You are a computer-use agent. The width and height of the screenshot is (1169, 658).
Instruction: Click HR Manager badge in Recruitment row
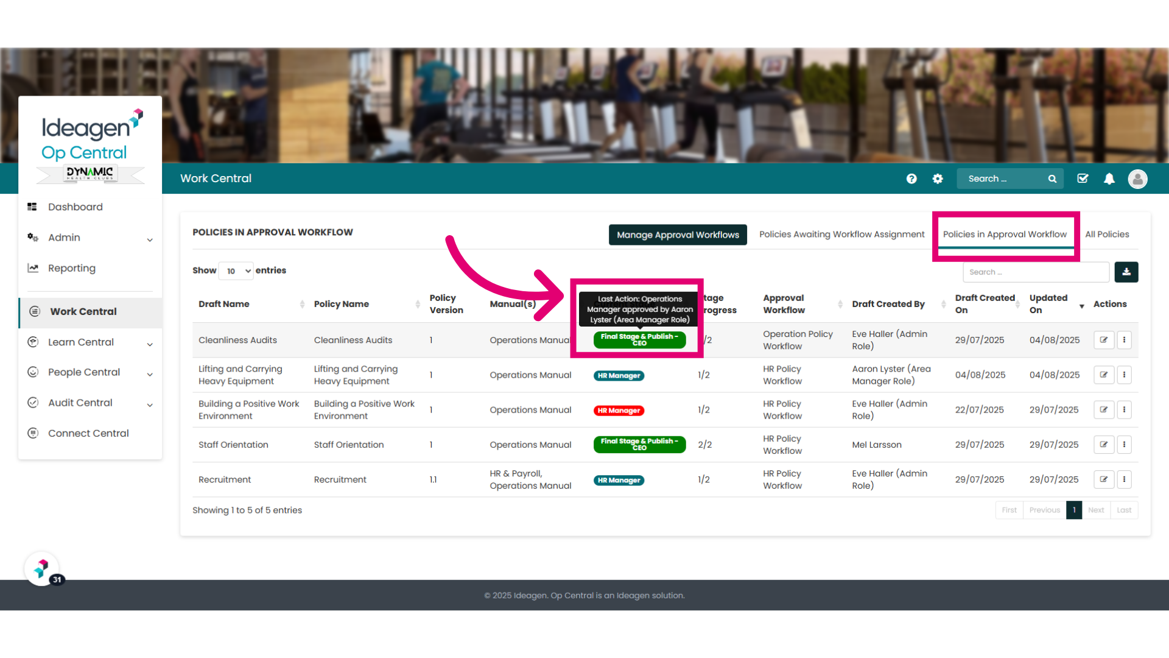tap(619, 480)
